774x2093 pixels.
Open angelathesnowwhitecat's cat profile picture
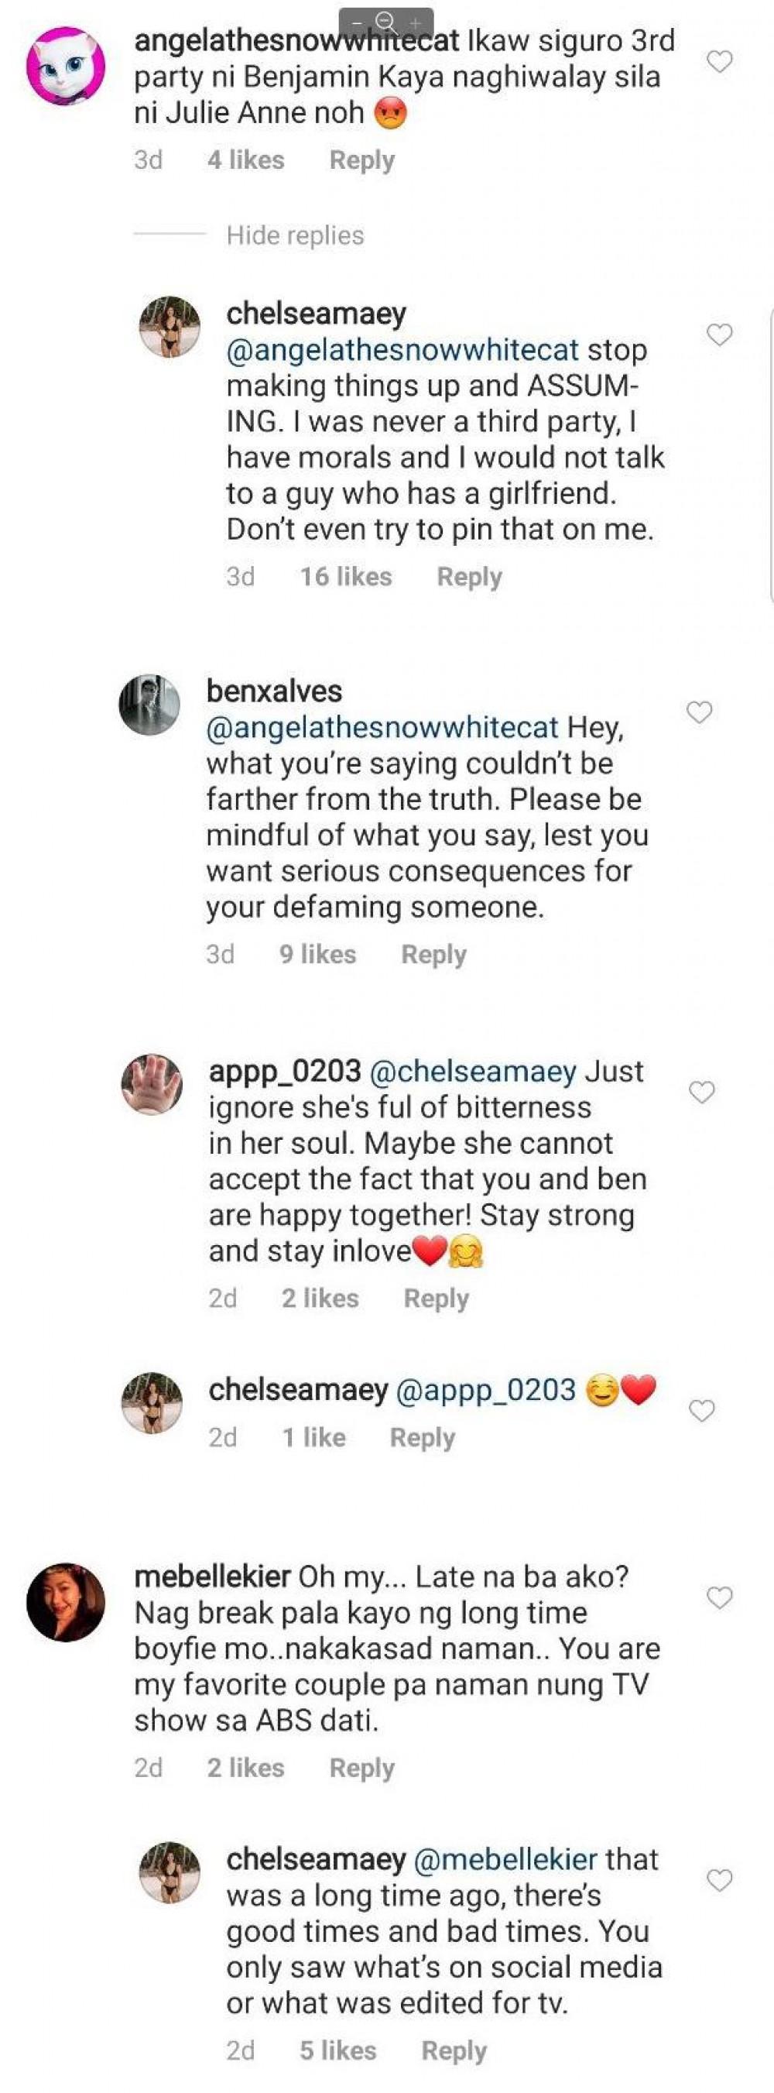click(66, 66)
